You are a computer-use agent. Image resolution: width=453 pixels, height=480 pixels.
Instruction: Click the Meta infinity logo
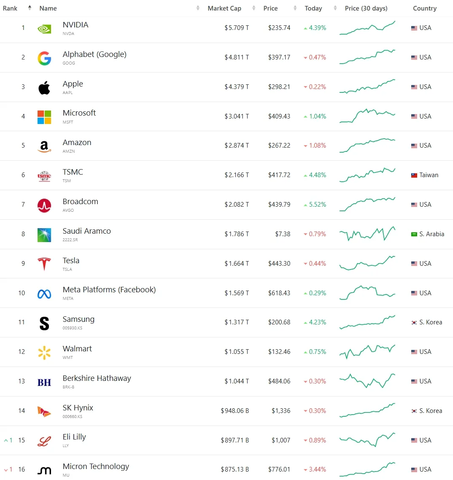(44, 294)
